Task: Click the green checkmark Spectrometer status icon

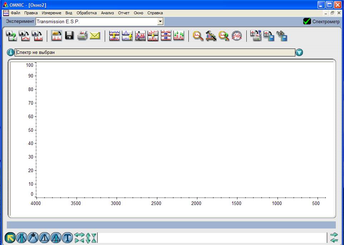Action: coord(307,21)
